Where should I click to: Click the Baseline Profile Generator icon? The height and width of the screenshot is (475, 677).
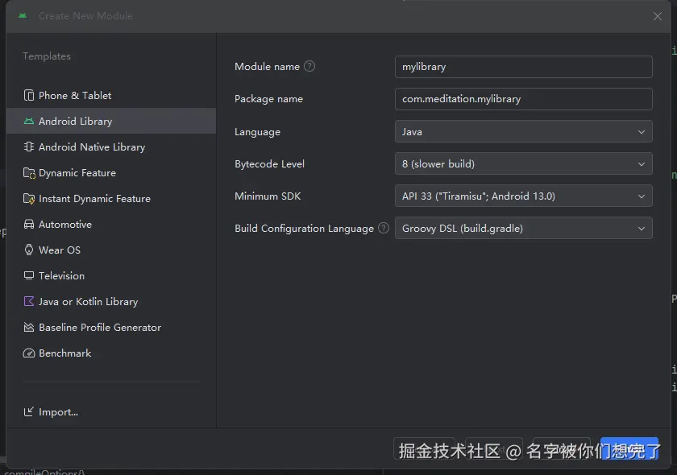click(x=29, y=328)
